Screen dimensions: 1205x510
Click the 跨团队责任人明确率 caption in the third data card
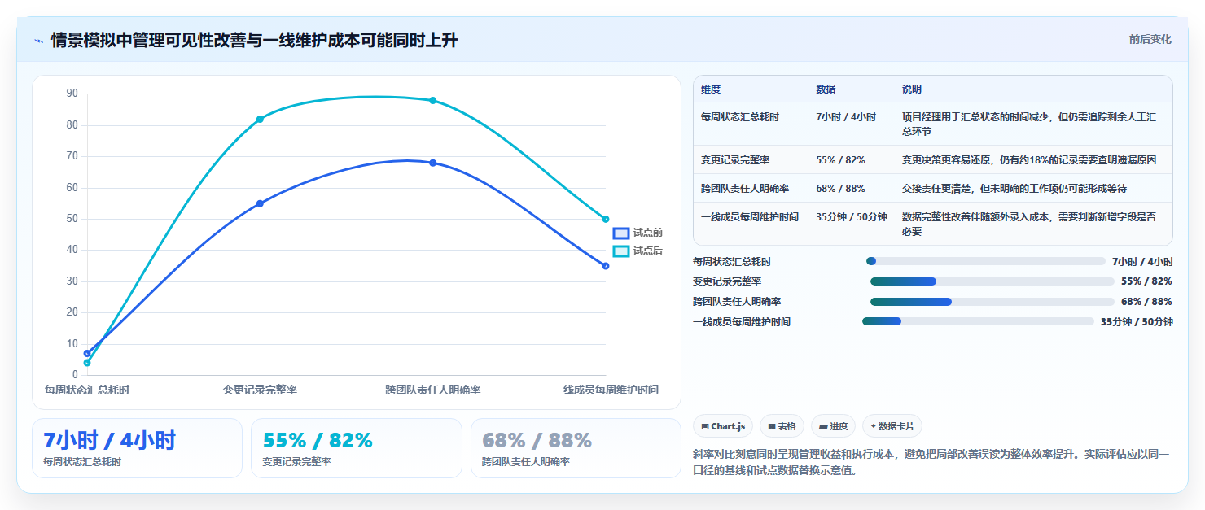pyautogui.click(x=526, y=462)
